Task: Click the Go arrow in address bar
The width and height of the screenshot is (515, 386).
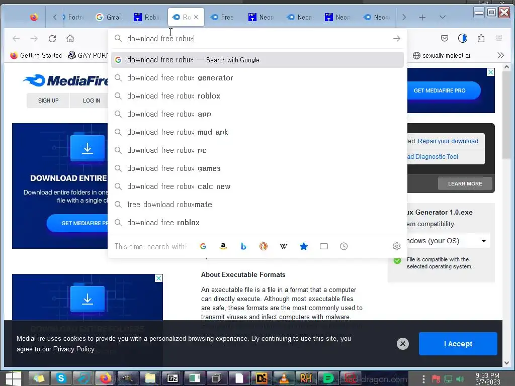Action: (x=397, y=38)
